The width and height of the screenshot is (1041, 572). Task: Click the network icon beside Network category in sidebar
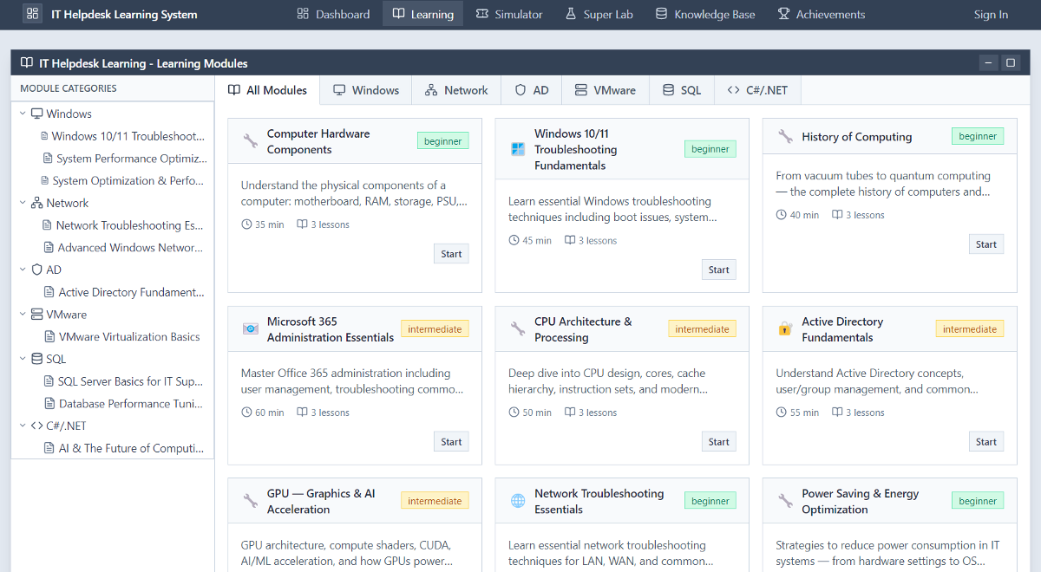coord(37,203)
